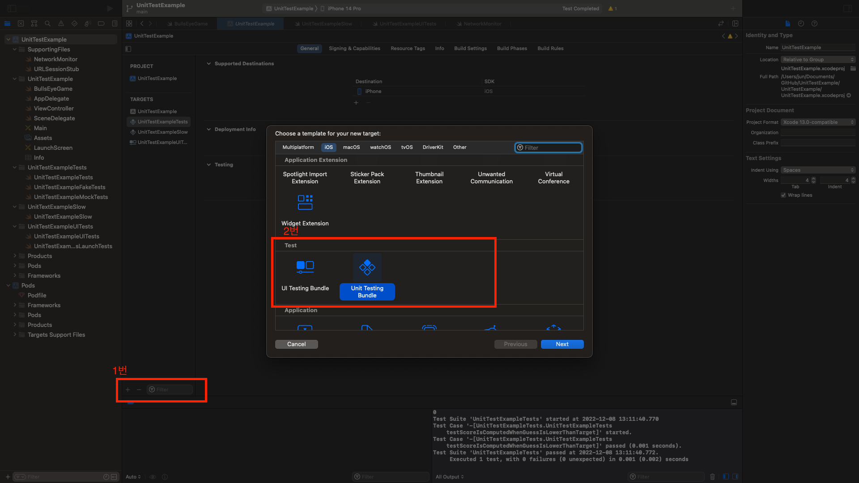859x483 pixels.
Task: Expand the Products folder in navigator
Action: 15,256
